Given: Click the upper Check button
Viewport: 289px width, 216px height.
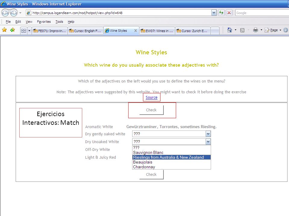Looking at the screenshot, I should click(x=151, y=110).
